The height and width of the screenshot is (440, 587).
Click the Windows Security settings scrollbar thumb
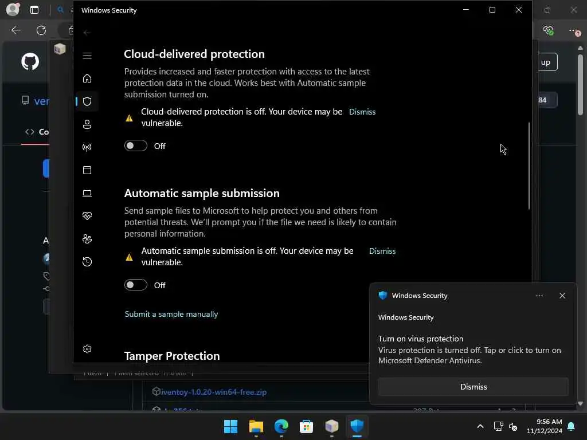[529, 166]
